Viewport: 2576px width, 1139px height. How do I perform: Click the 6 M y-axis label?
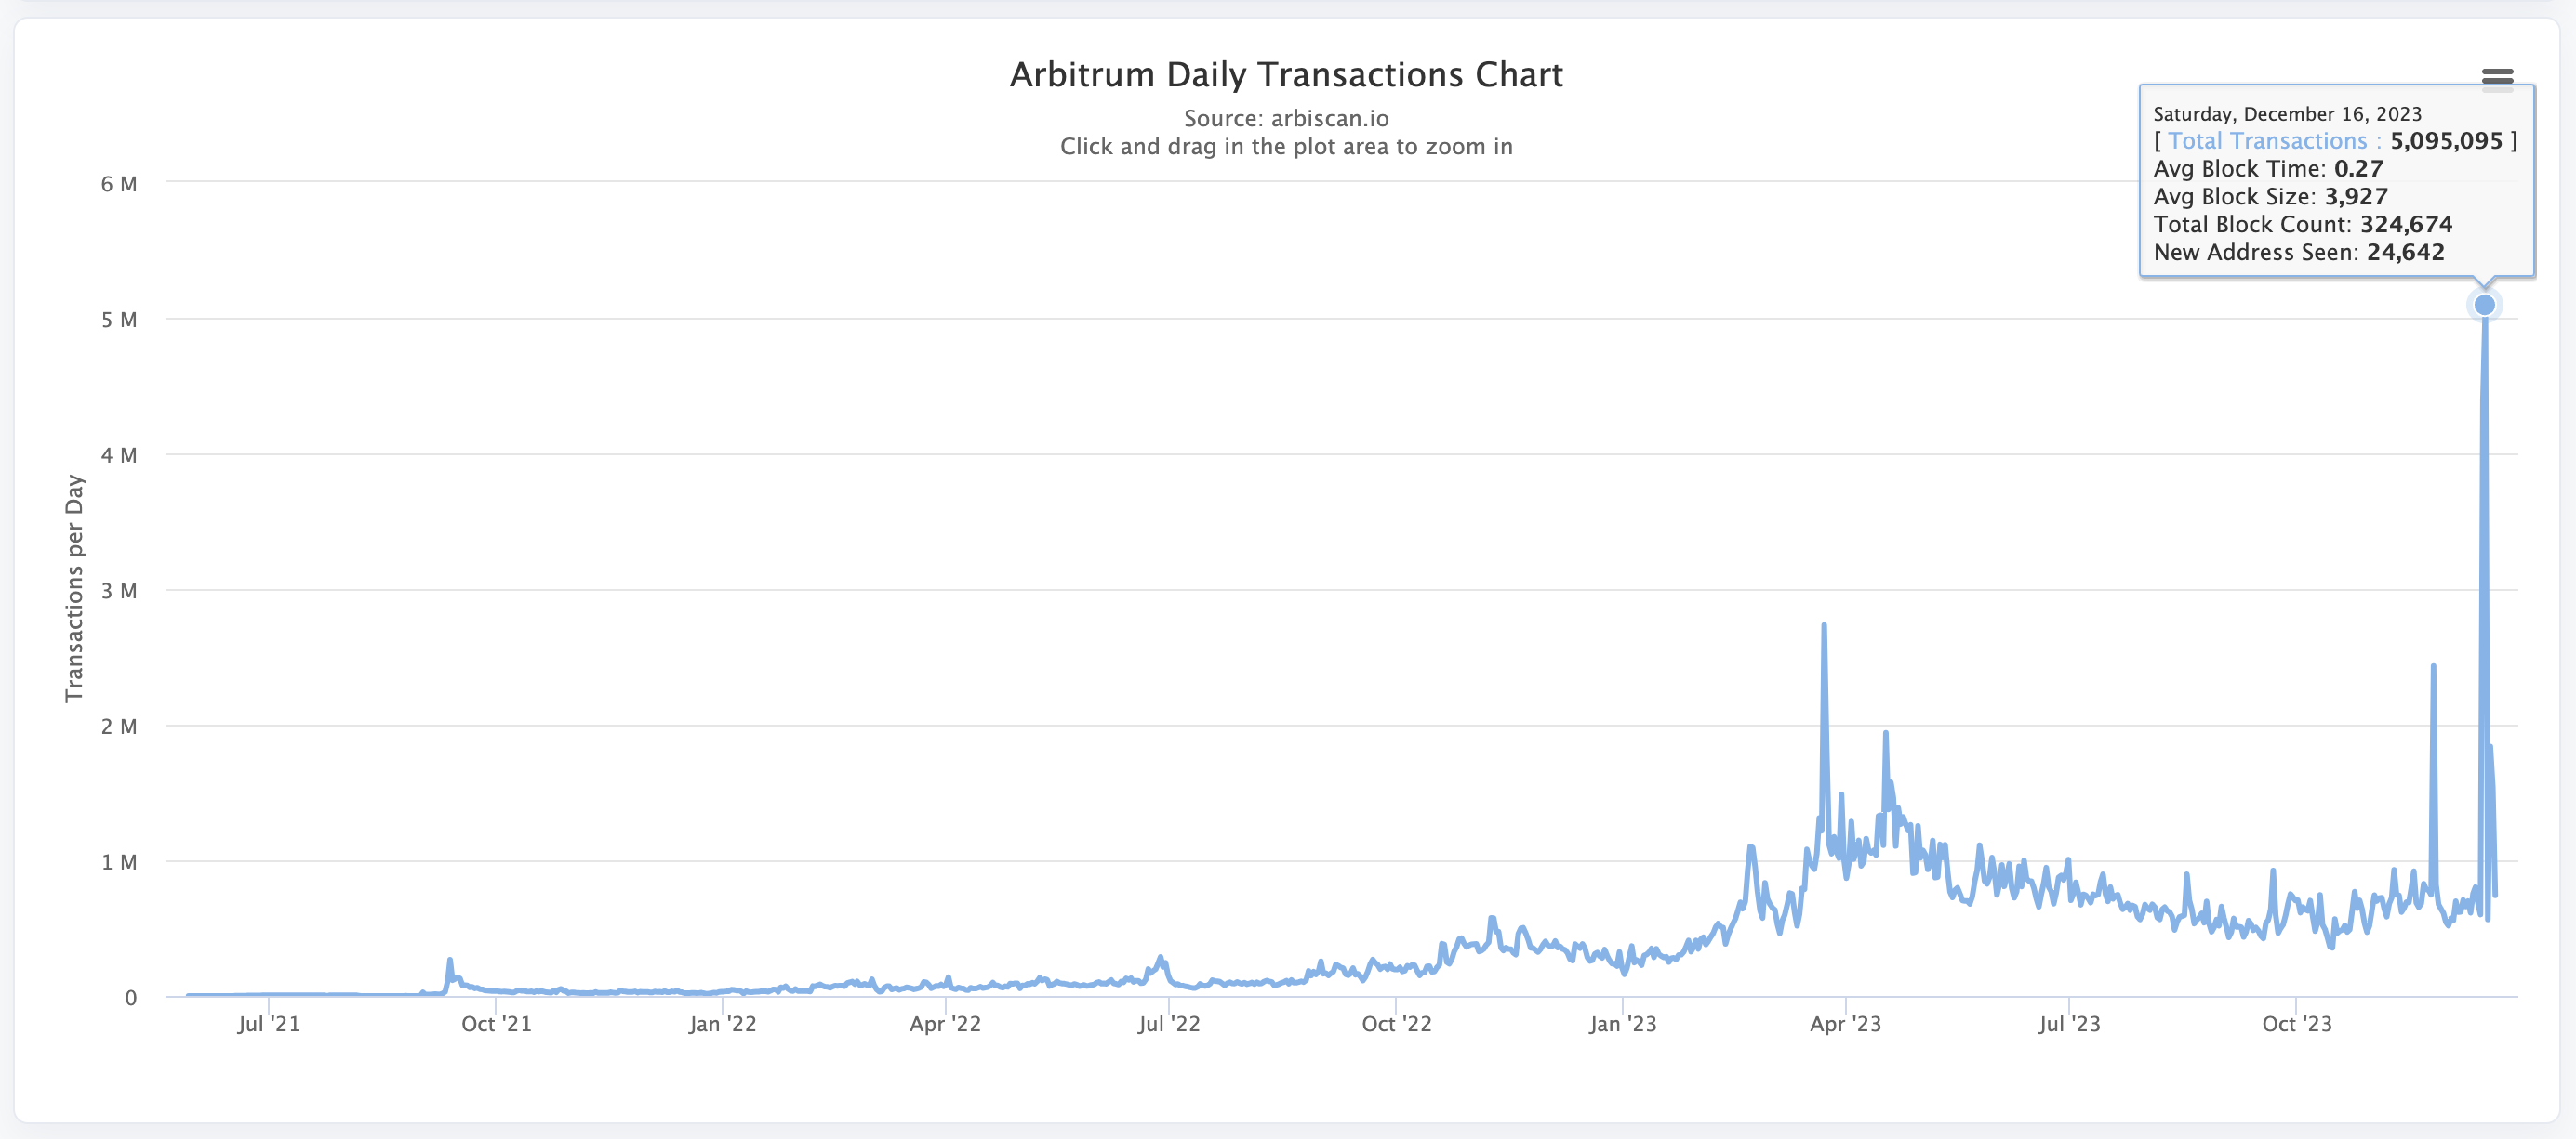119,184
